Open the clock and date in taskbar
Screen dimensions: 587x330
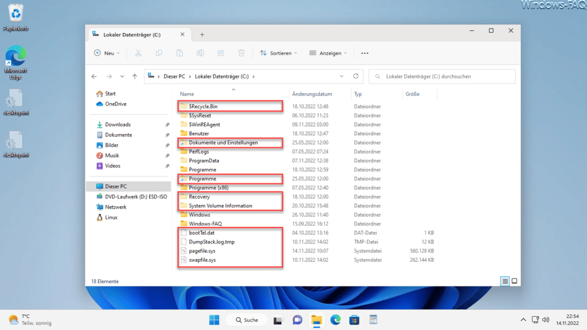[x=568, y=320]
